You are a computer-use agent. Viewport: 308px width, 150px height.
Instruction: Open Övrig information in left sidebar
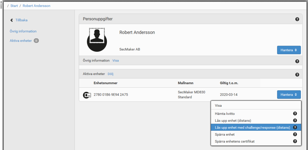(23, 31)
